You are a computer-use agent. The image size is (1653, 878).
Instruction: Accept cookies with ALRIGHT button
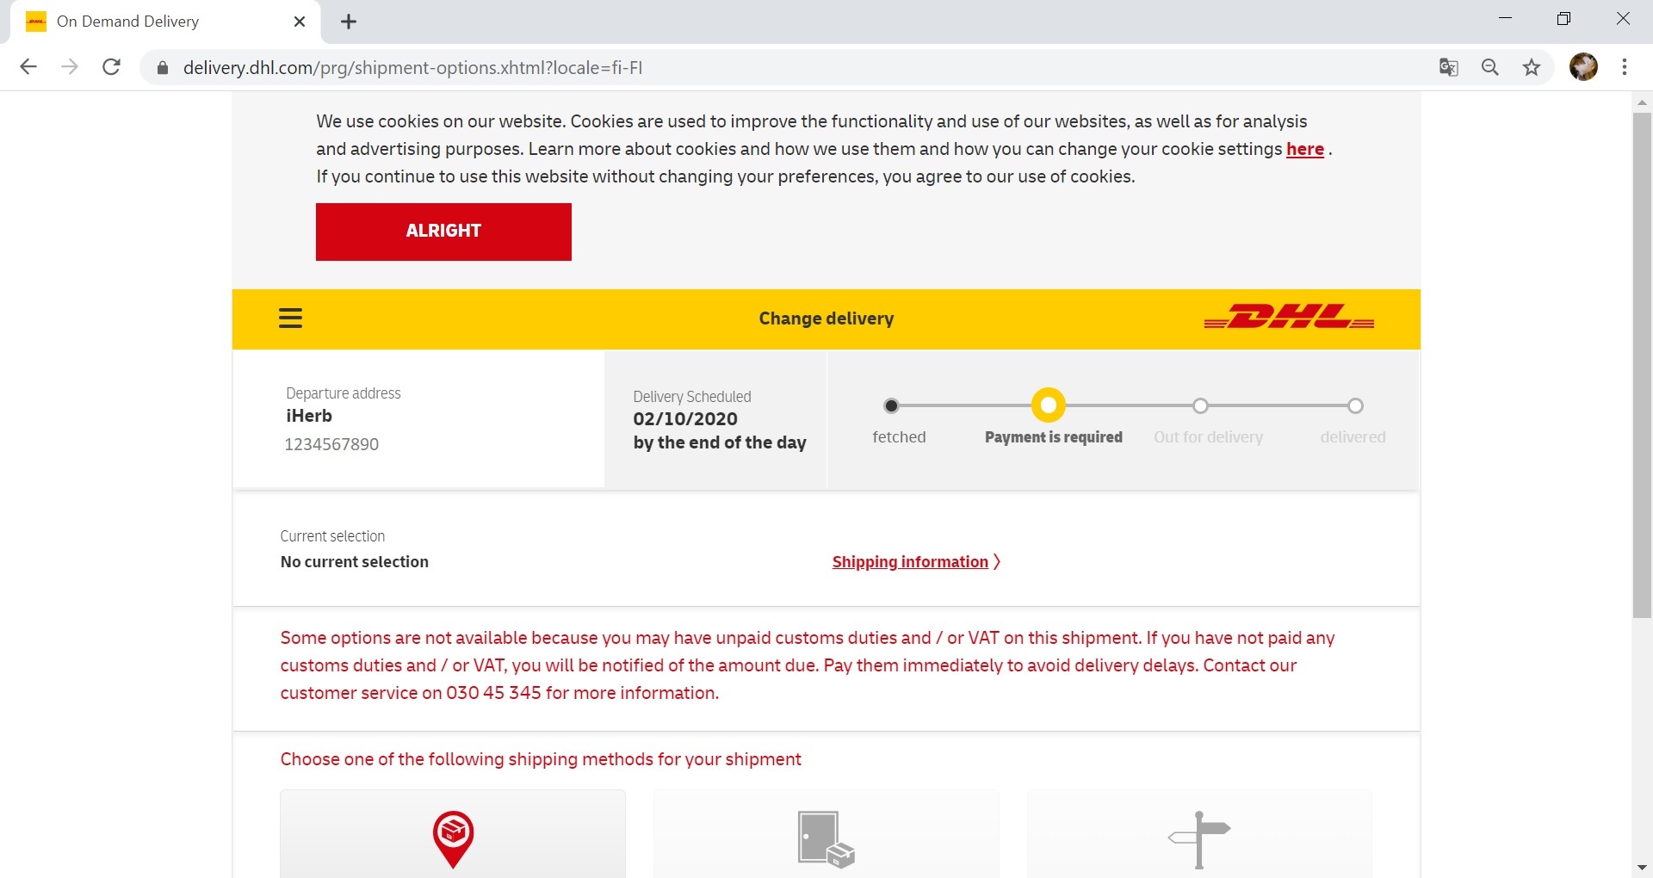[443, 232]
